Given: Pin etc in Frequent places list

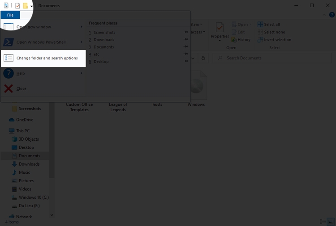Looking at the screenshot, I should [186, 54].
